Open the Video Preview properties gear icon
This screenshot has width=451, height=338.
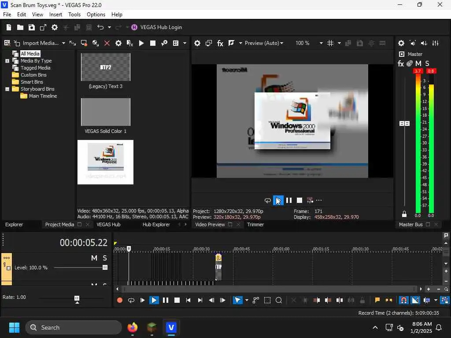click(x=197, y=43)
